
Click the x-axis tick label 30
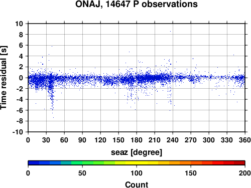coord(46,140)
